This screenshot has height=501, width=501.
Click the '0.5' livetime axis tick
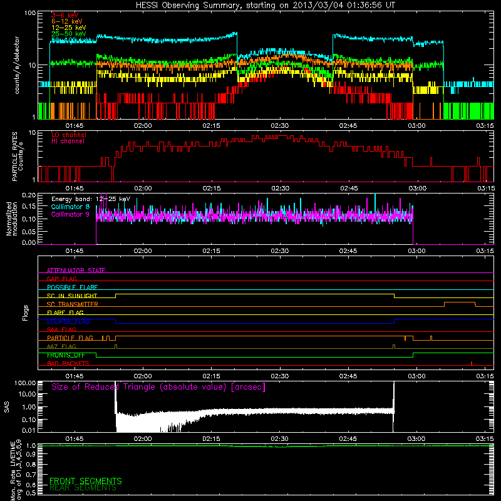pos(31,493)
